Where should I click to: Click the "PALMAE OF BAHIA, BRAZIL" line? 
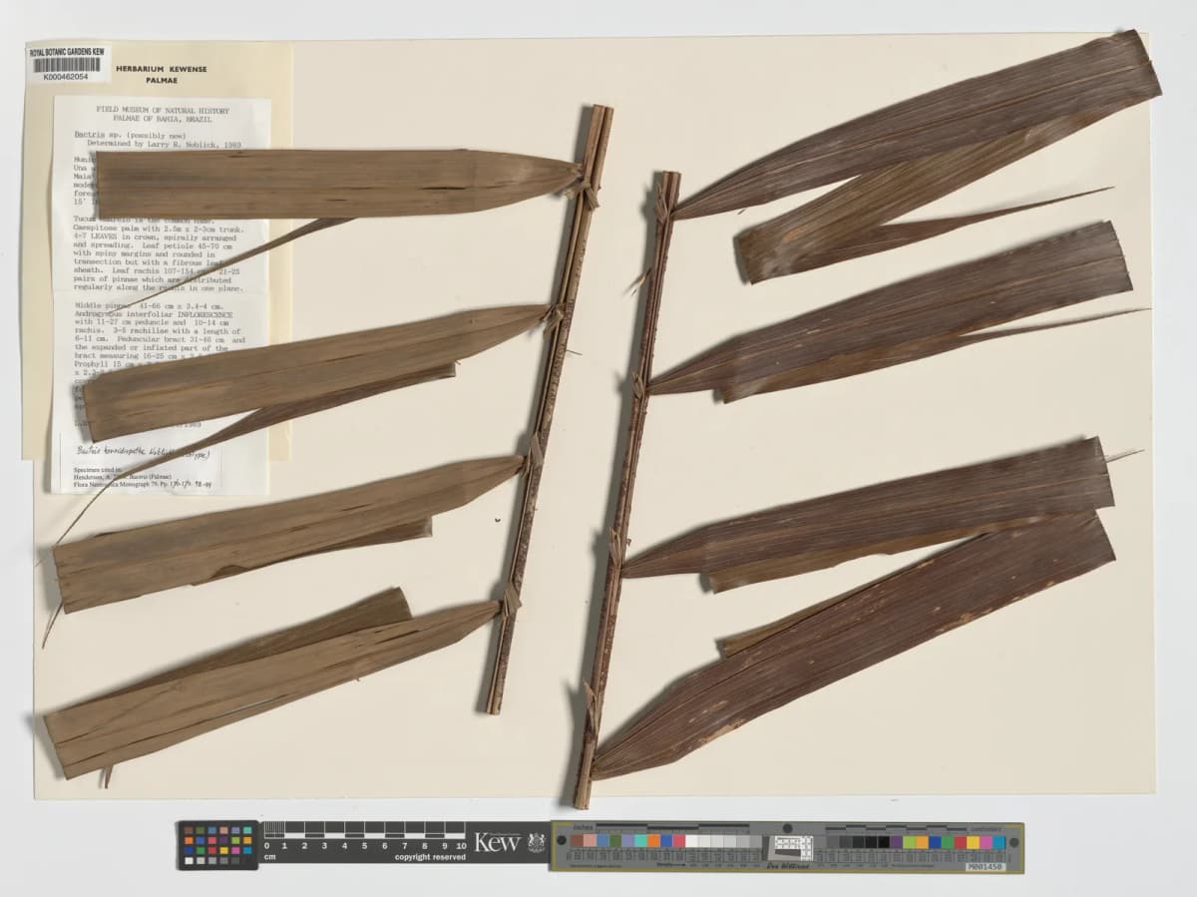click(x=163, y=120)
